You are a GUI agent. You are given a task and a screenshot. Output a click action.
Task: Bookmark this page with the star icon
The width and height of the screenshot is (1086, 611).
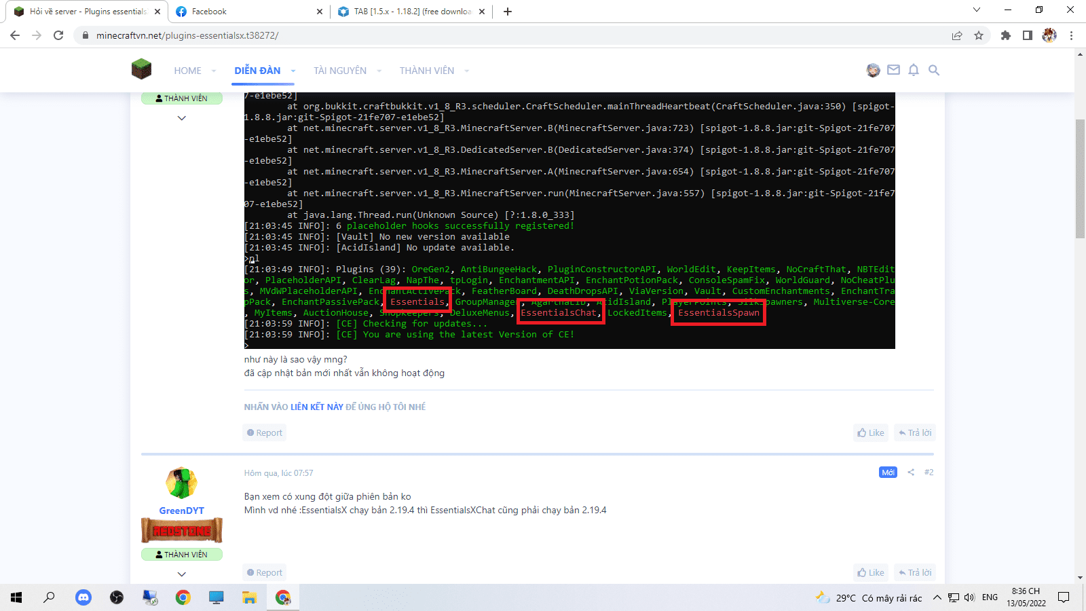[979, 35]
